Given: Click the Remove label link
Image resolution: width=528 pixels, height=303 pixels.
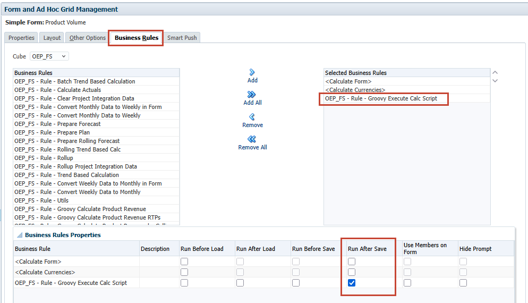Looking at the screenshot, I should (x=252, y=125).
